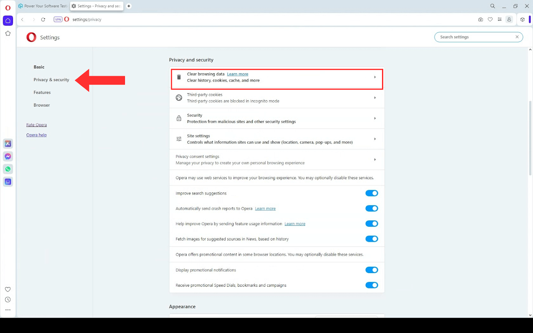Click the scroll up arrow
533x333 pixels.
pos(530,50)
